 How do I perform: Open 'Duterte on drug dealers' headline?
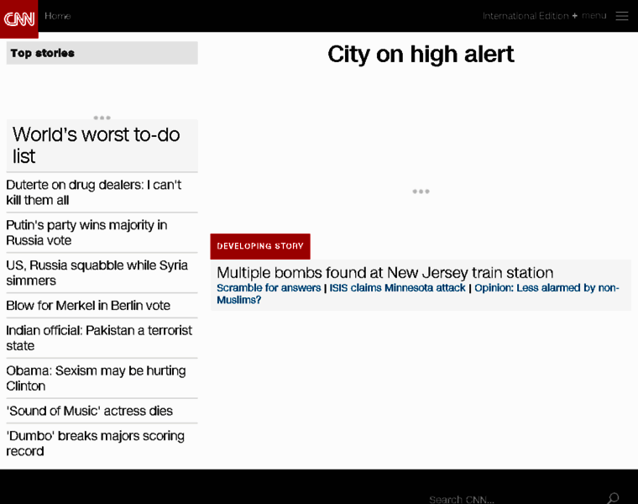93,192
